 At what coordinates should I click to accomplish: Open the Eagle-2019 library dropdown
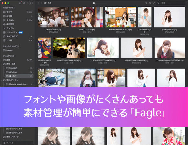click(x=9, y=8)
